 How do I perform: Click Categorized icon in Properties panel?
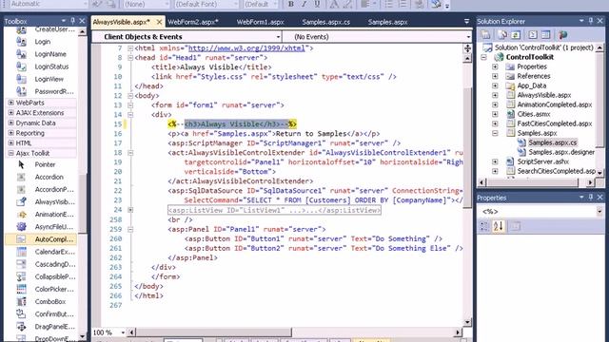coord(484,226)
